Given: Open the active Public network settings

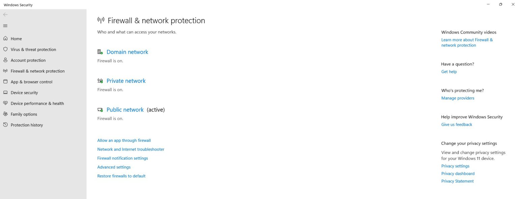Looking at the screenshot, I should tap(125, 110).
